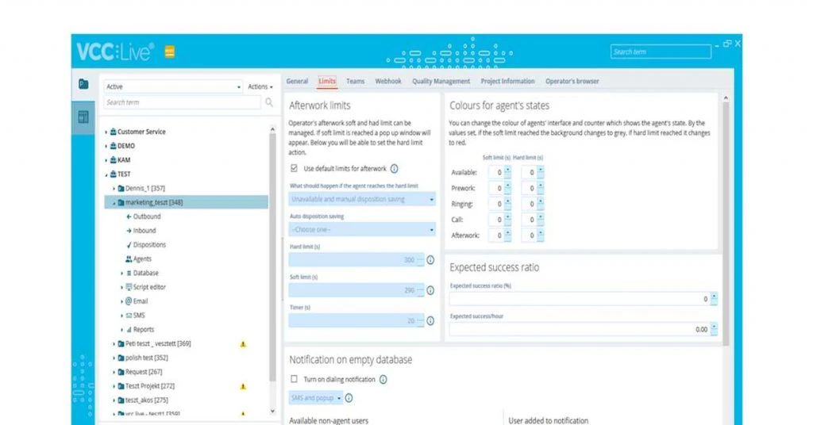Click the Outbound arrow icon in tree

[x=129, y=217]
